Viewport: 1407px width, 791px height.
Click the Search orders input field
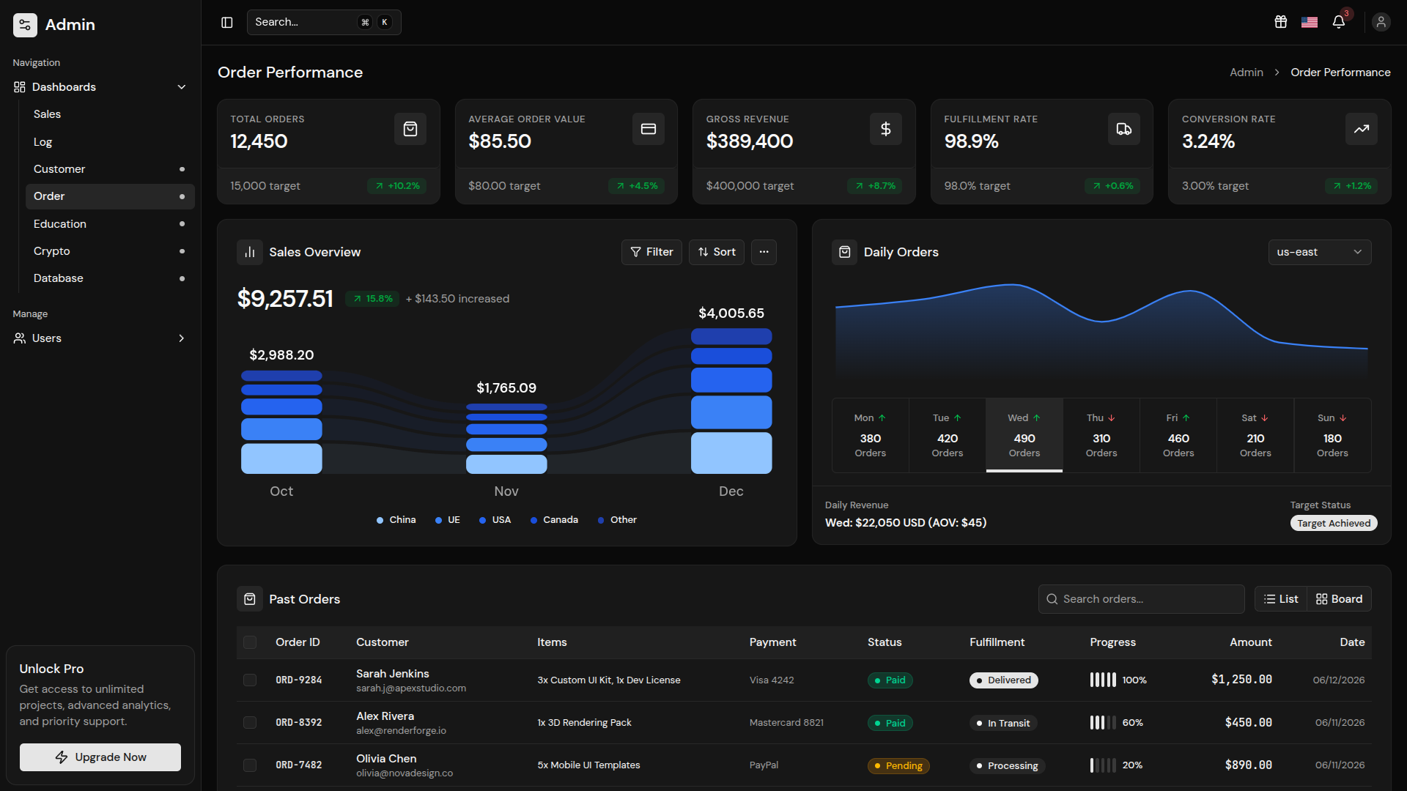coord(1141,599)
